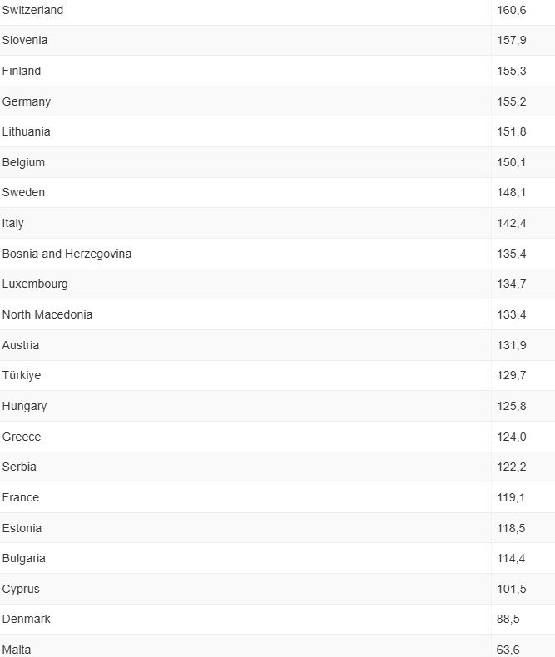Viewport: 555px width, 657px height.
Task: Click the Türkiye country cell
Action: (x=22, y=375)
